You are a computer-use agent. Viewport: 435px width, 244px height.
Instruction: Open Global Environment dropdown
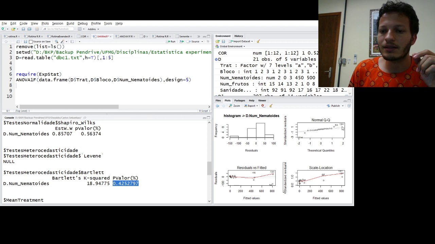pos(230,46)
